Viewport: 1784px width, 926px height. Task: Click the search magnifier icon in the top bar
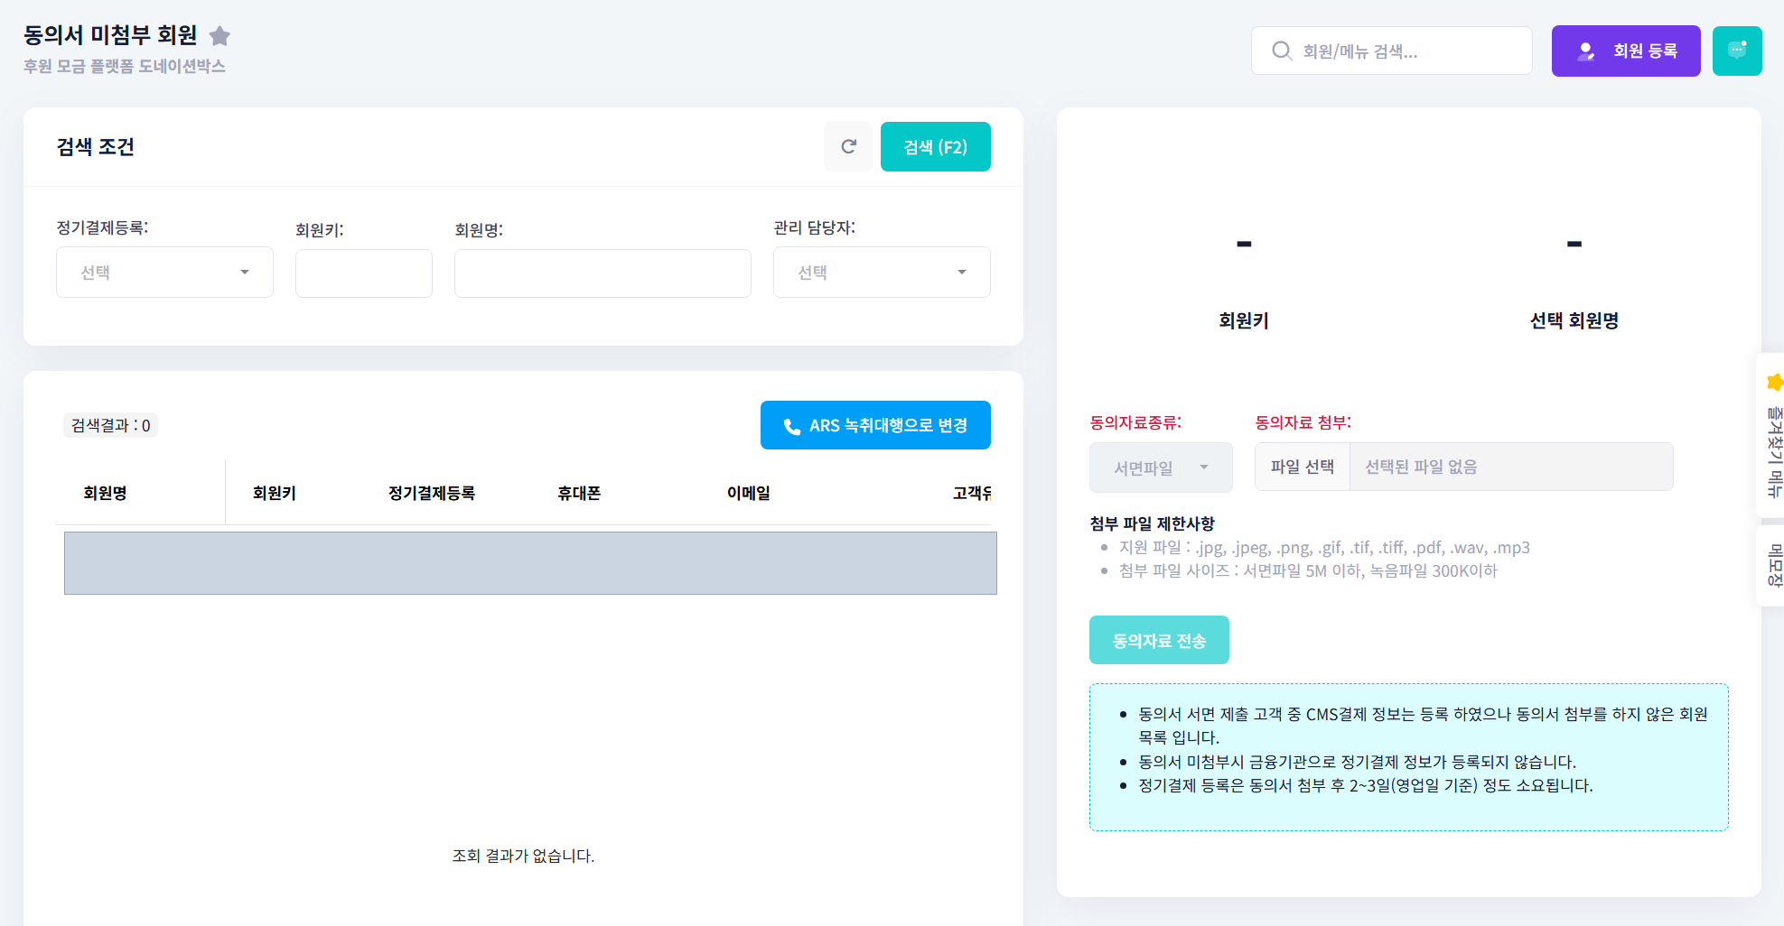[1281, 51]
